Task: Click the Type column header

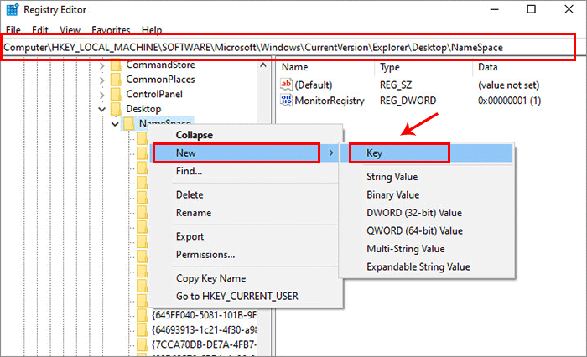Action: tap(390, 67)
